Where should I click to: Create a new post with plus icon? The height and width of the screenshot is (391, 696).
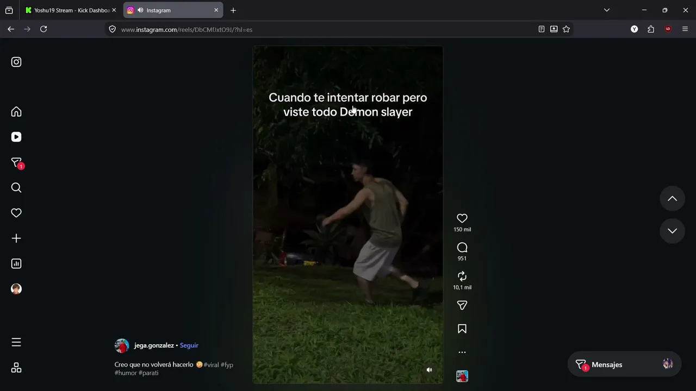pyautogui.click(x=16, y=238)
